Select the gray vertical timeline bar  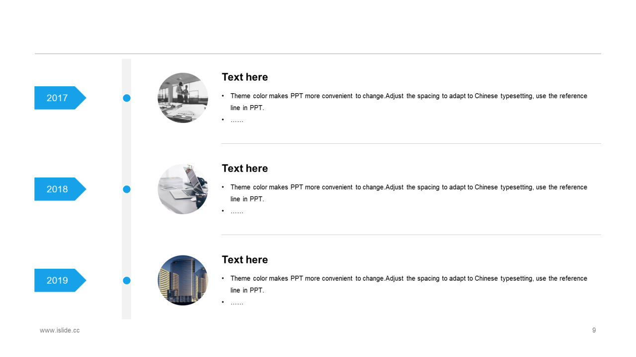tap(127, 189)
